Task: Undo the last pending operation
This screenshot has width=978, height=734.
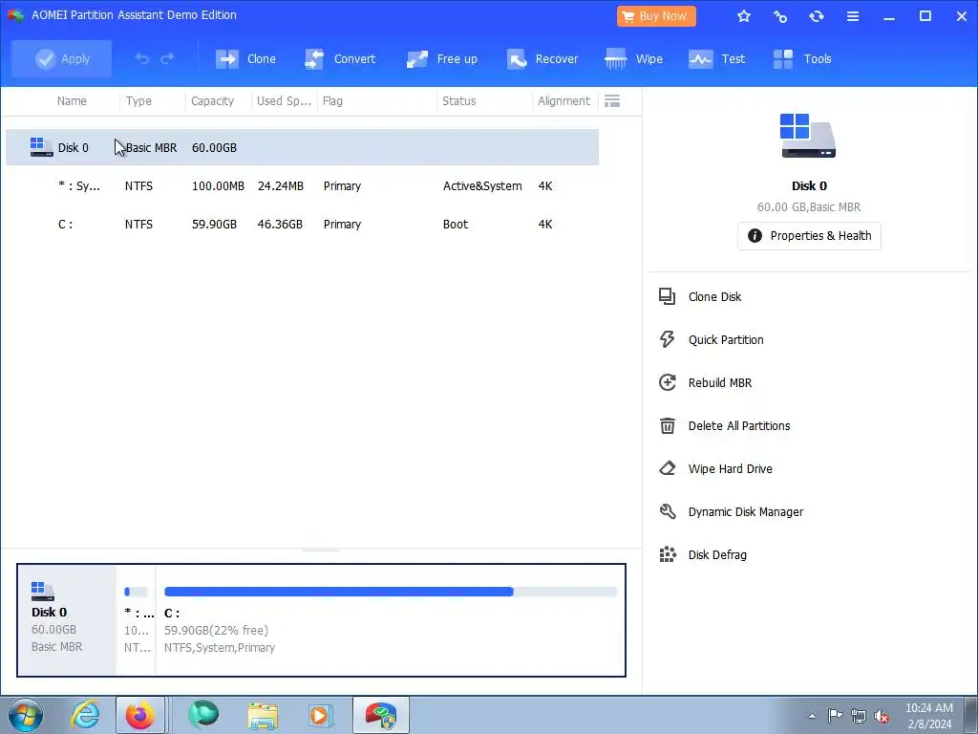Action: (142, 58)
